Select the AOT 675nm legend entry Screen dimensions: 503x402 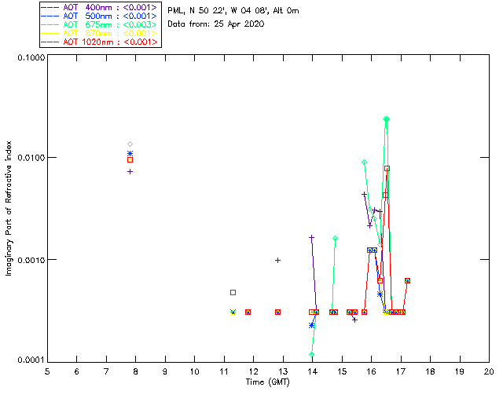coord(100,24)
